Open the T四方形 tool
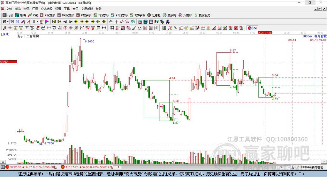Viewport: 327px width, 177px height. tap(101, 15)
